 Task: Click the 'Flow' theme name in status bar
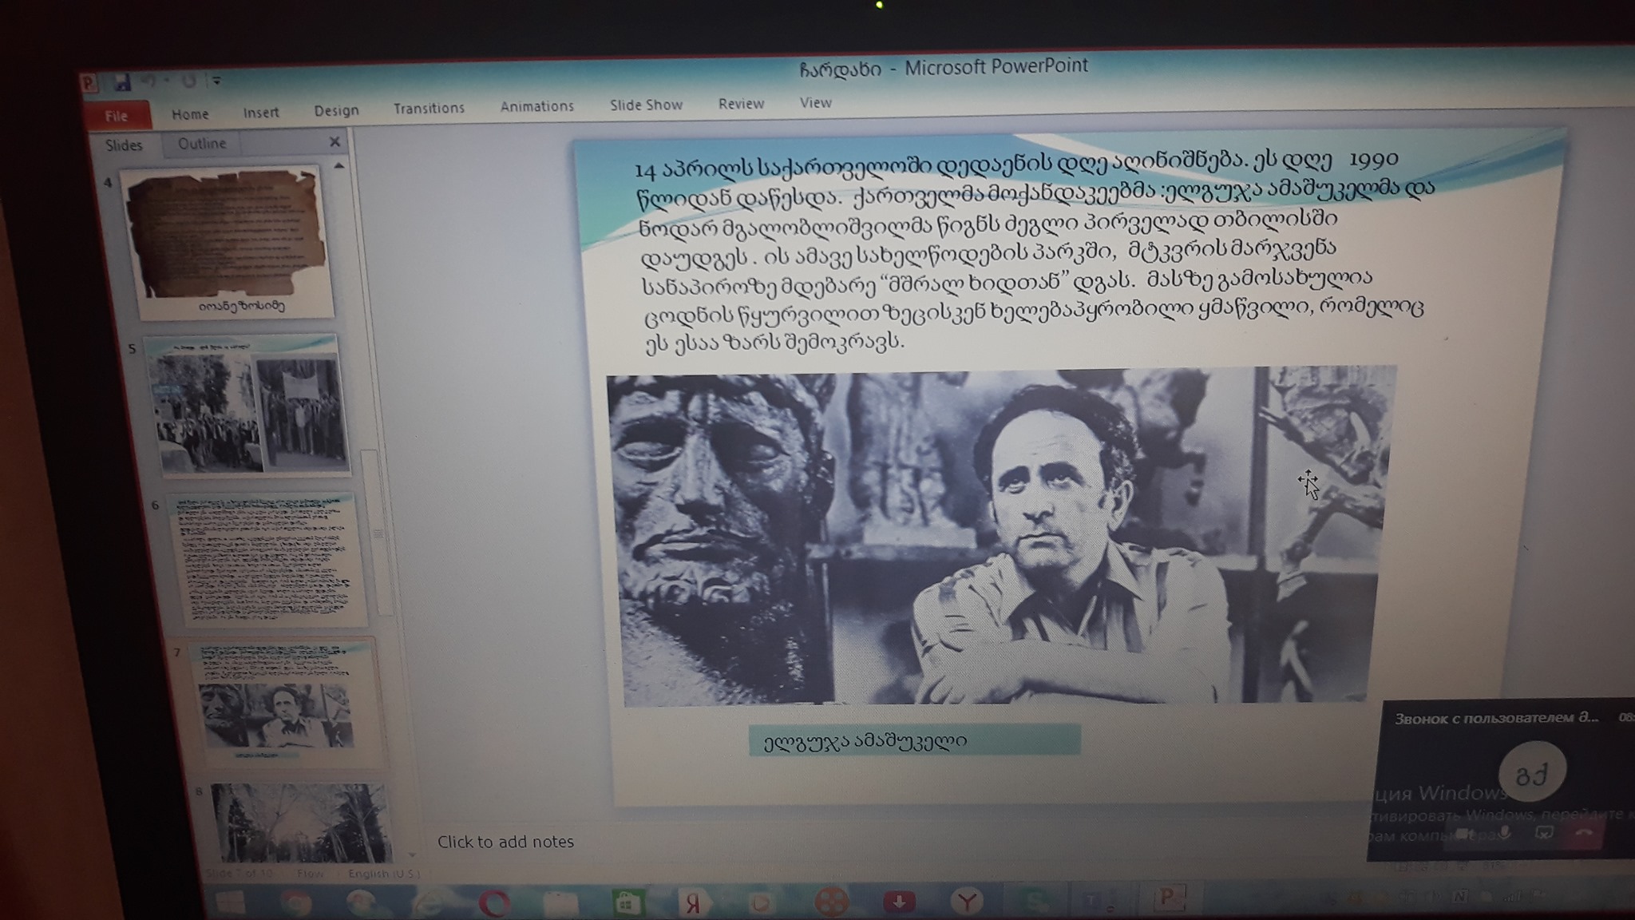pos(311,874)
